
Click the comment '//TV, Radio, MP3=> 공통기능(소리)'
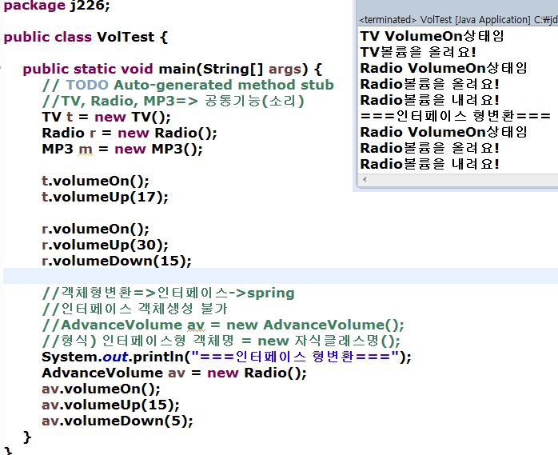(173, 101)
